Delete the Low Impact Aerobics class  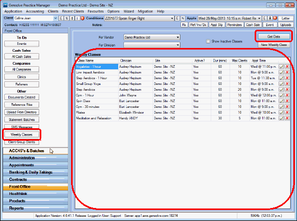[x=287, y=72]
